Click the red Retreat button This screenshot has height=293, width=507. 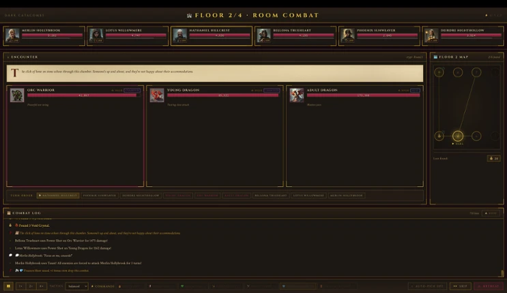(x=489, y=286)
